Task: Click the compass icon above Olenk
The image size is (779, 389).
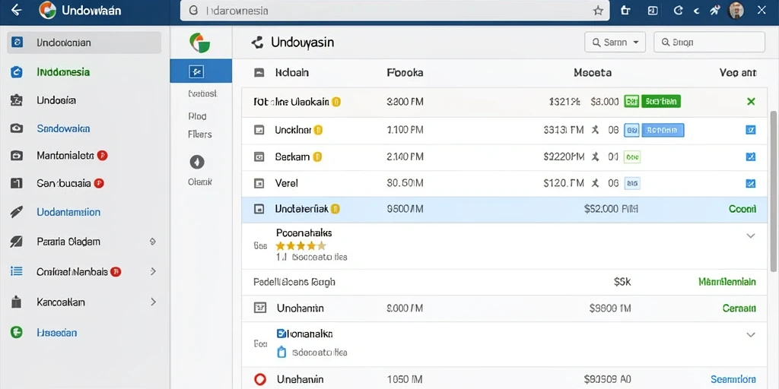Action: point(197,162)
